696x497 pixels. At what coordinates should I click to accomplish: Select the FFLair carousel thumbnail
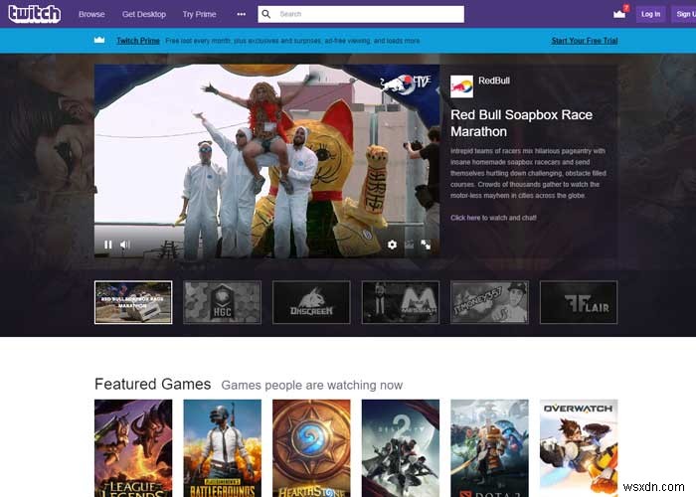coord(579,302)
